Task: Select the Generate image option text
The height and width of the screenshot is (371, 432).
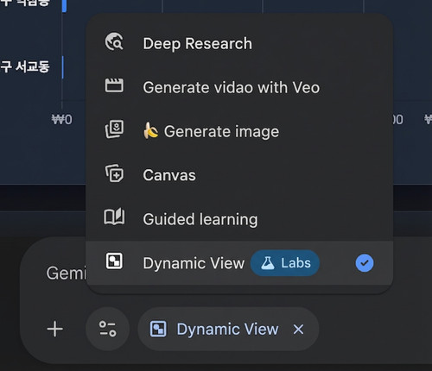Action: pyautogui.click(x=221, y=131)
